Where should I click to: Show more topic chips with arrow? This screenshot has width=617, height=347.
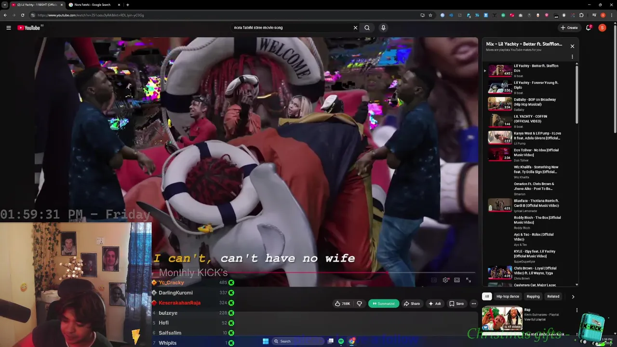pos(573,296)
